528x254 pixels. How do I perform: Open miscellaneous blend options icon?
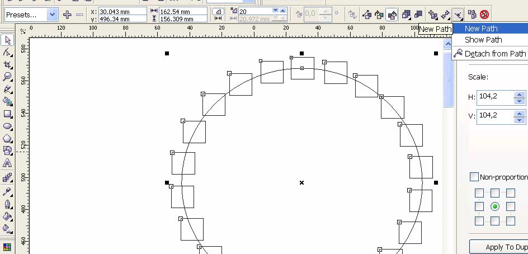point(433,15)
